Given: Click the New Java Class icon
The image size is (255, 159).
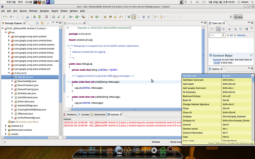Looking at the screenshot, I should coord(97,17).
